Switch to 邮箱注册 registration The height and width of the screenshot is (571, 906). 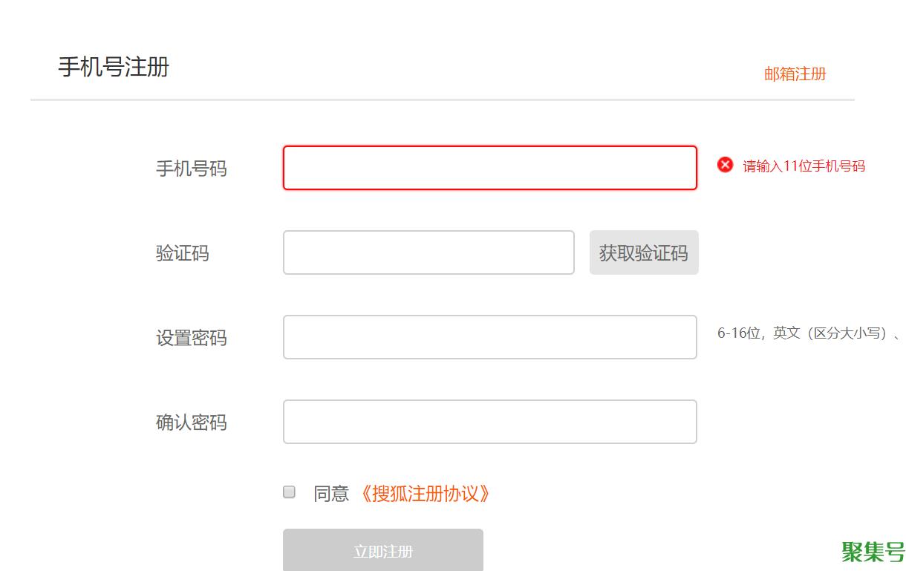[x=795, y=74]
